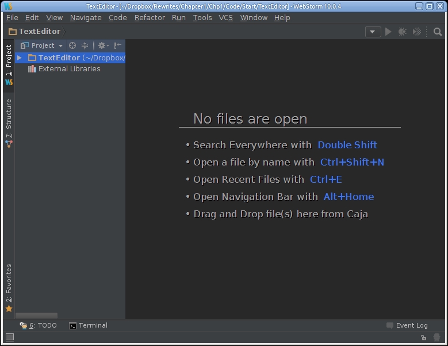This screenshot has height=346, width=448.
Task: Start debugging with the bug icon
Action: (403, 32)
